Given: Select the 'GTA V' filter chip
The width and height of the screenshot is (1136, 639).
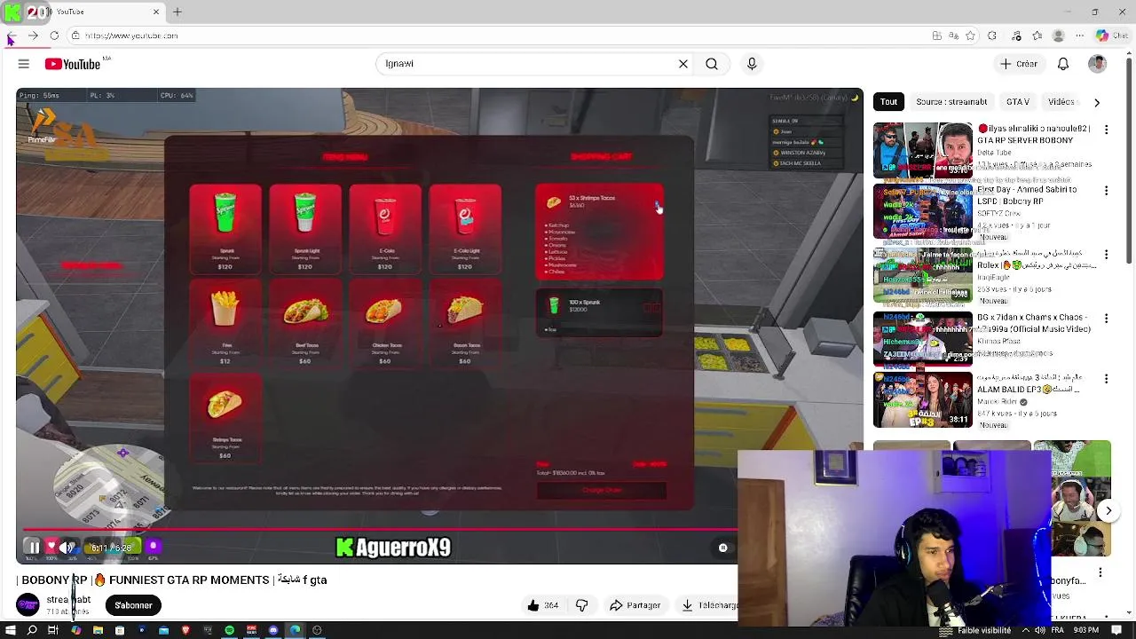Looking at the screenshot, I should click(1018, 102).
